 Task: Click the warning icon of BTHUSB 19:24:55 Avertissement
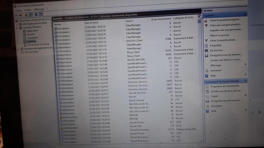pyautogui.click(x=61, y=117)
